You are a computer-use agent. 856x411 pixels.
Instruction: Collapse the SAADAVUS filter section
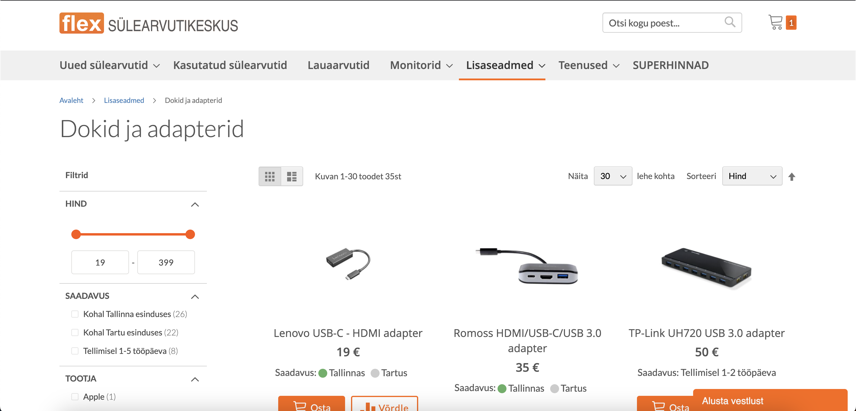coord(195,296)
